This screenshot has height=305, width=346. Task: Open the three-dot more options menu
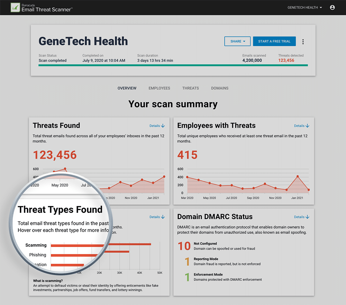pyautogui.click(x=303, y=41)
